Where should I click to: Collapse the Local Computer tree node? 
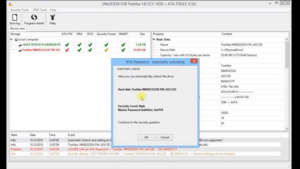coord(11,39)
